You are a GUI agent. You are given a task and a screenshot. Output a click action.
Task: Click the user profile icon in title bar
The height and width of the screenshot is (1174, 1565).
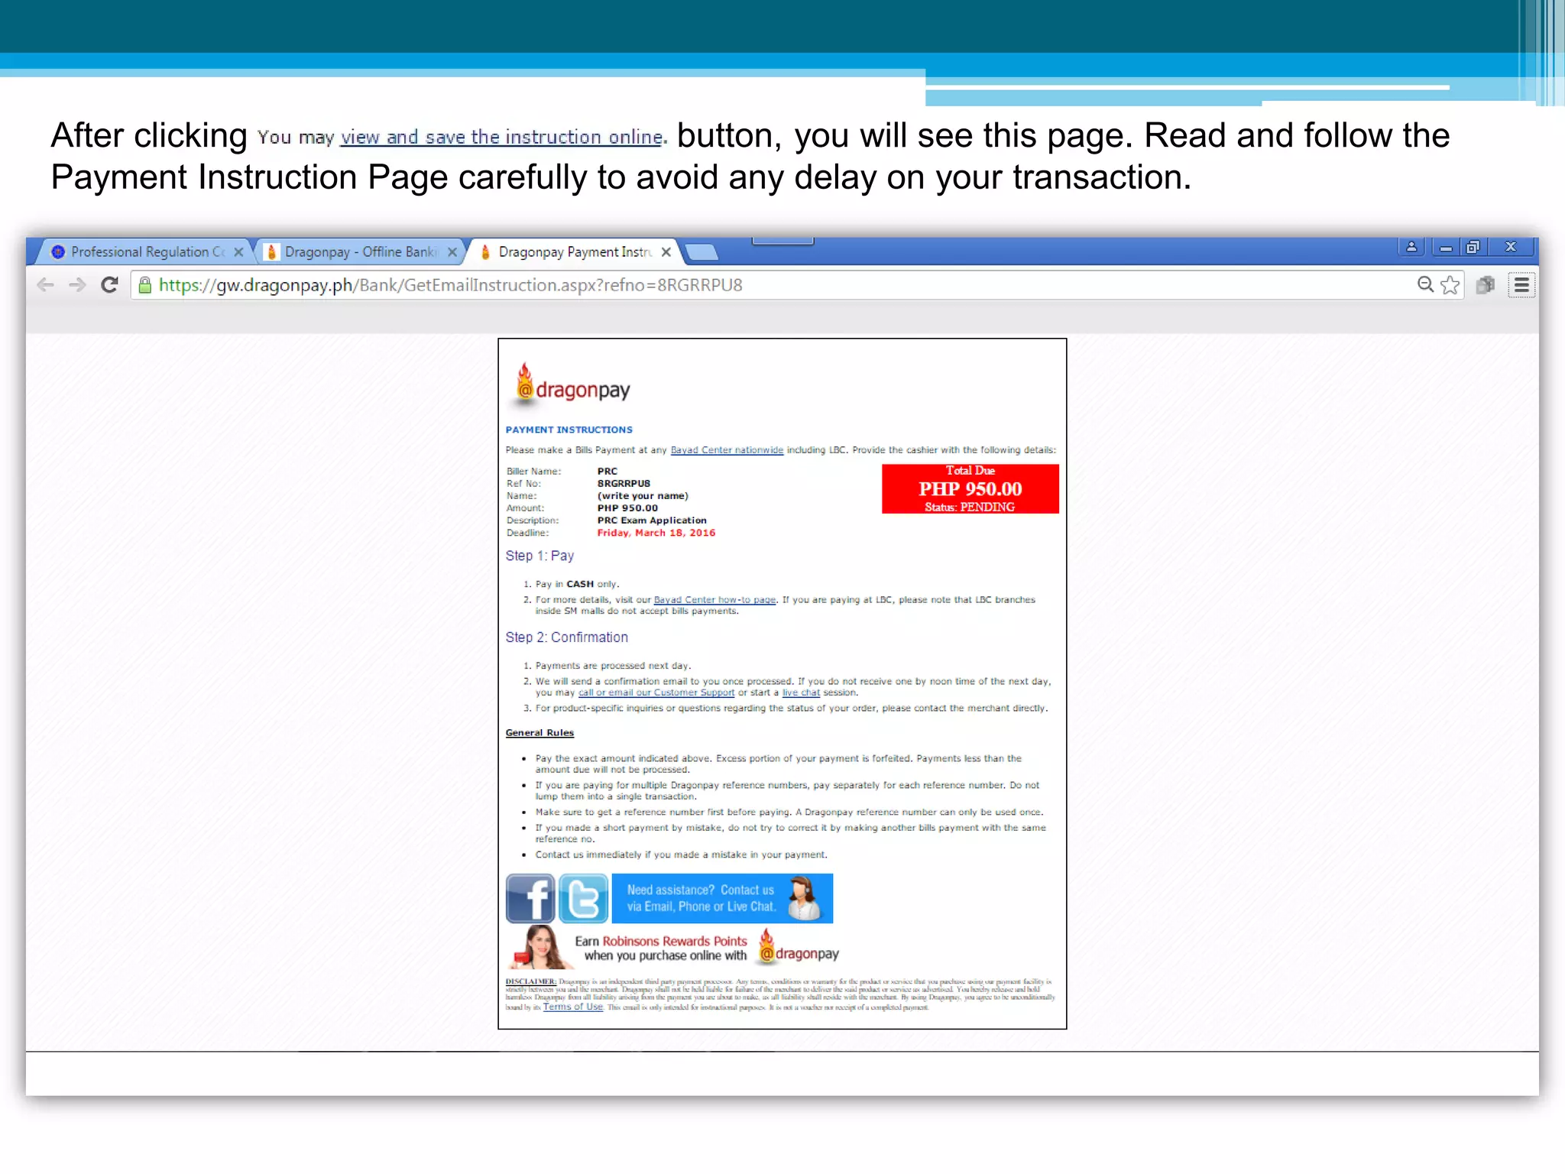pos(1411,247)
